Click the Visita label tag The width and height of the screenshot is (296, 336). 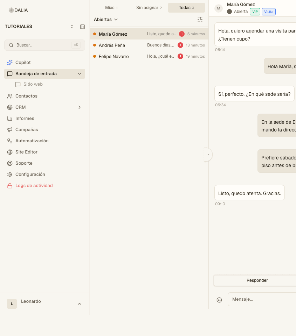click(269, 12)
